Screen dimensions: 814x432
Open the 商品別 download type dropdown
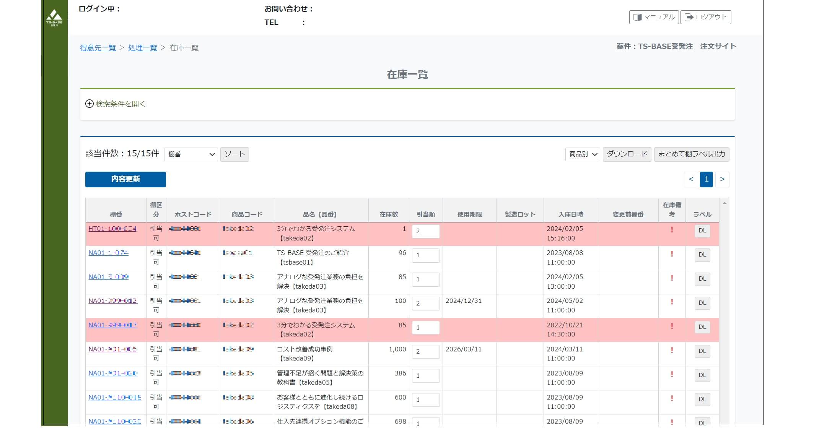pyautogui.click(x=582, y=154)
